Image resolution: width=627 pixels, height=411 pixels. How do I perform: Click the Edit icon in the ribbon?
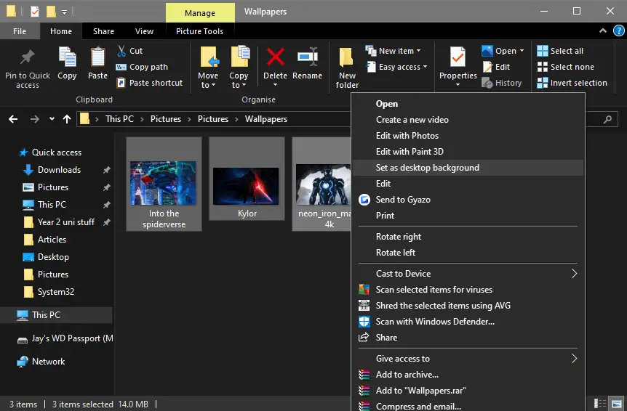[487, 67]
